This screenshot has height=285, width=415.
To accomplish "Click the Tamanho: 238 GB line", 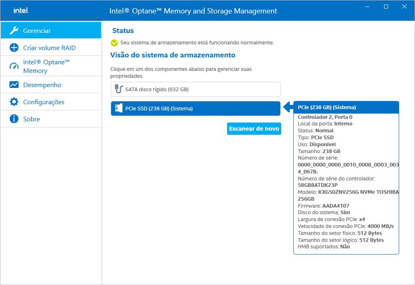I will [x=319, y=151].
